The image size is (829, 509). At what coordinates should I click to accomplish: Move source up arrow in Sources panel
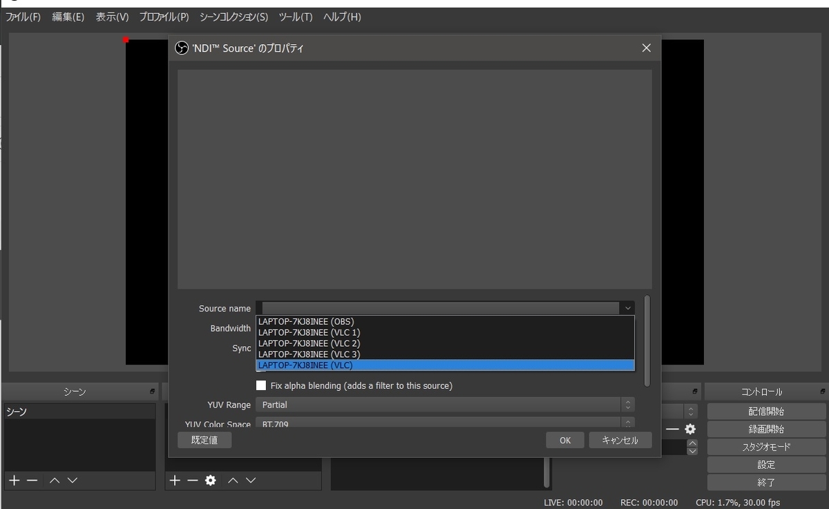tap(233, 480)
